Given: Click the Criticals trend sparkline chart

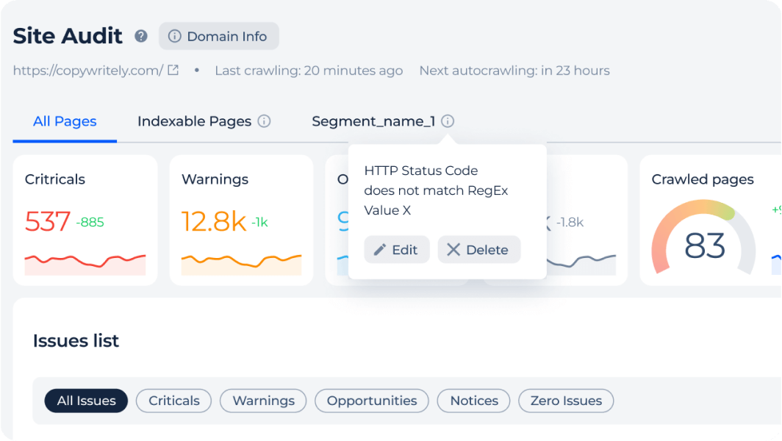Looking at the screenshot, I should (85, 265).
